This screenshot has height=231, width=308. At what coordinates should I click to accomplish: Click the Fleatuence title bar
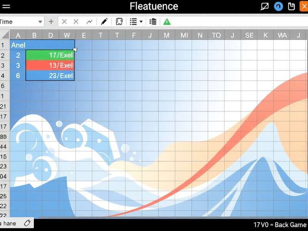[154, 6]
